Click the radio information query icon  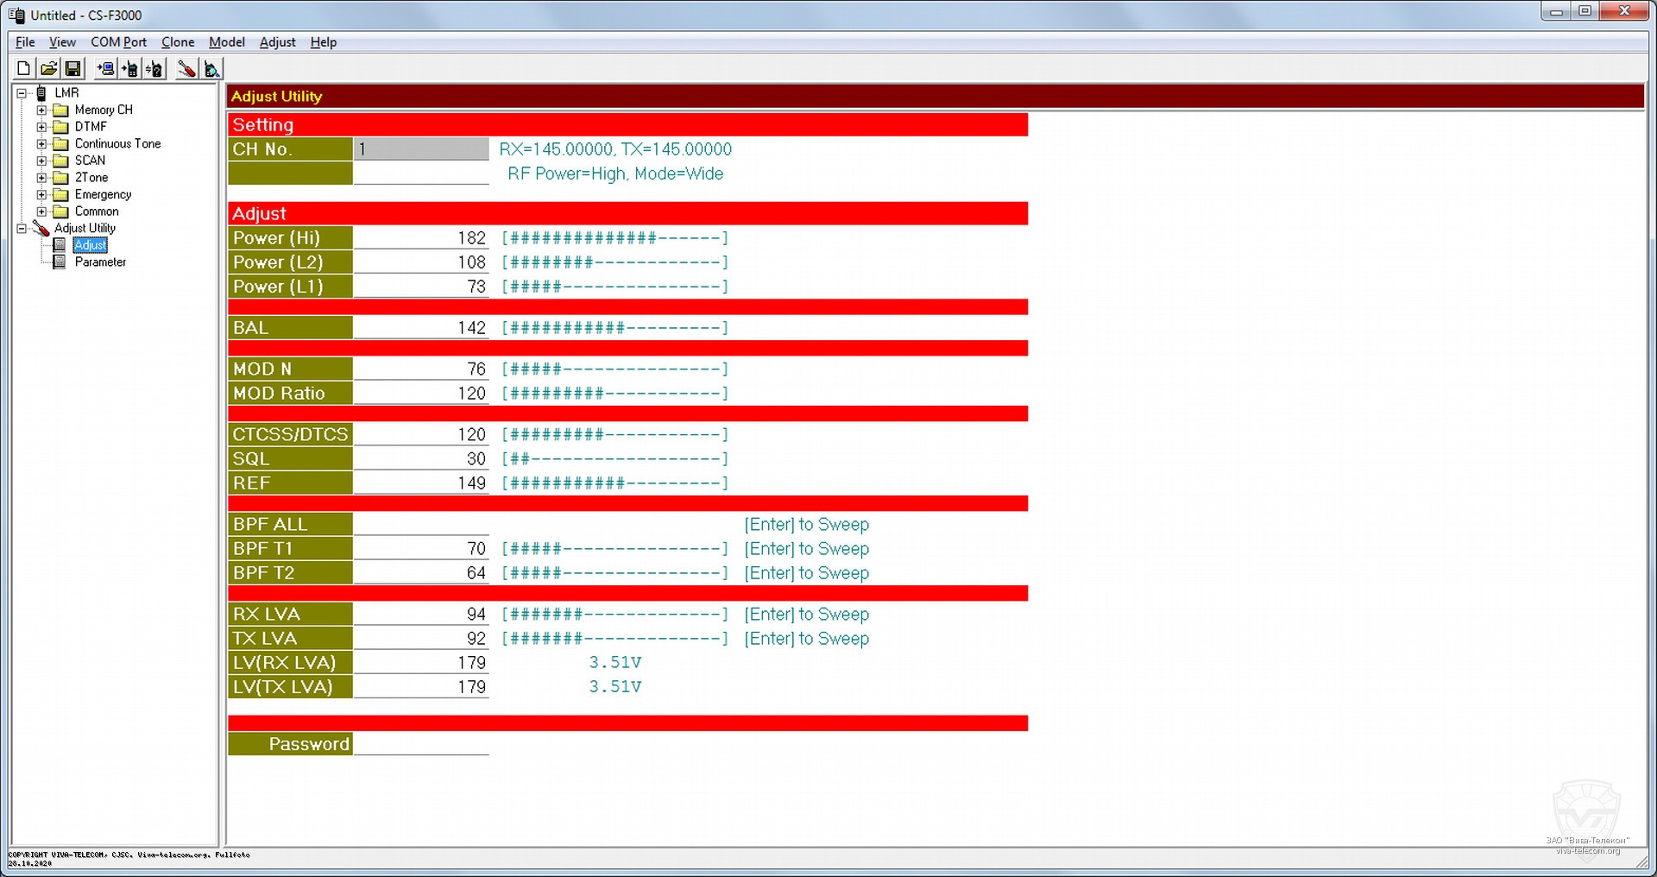(154, 69)
